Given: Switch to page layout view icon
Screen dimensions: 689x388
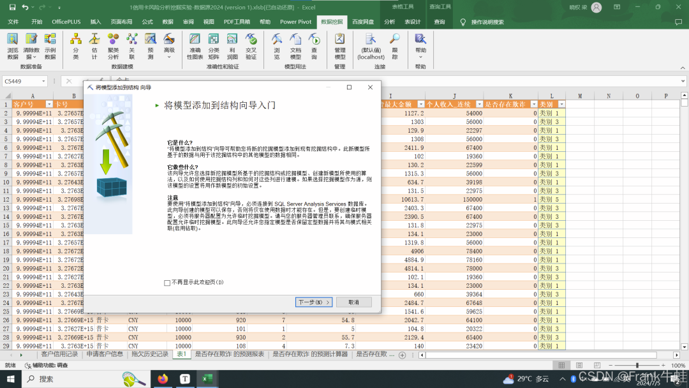Looking at the screenshot, I should [x=579, y=365].
